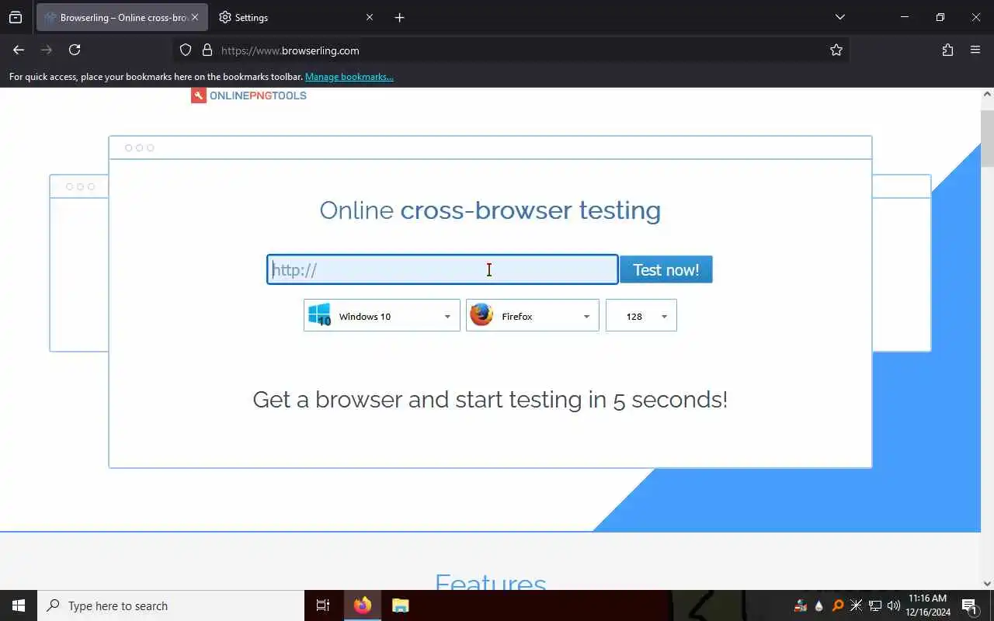Close the Settings tab

(370, 17)
